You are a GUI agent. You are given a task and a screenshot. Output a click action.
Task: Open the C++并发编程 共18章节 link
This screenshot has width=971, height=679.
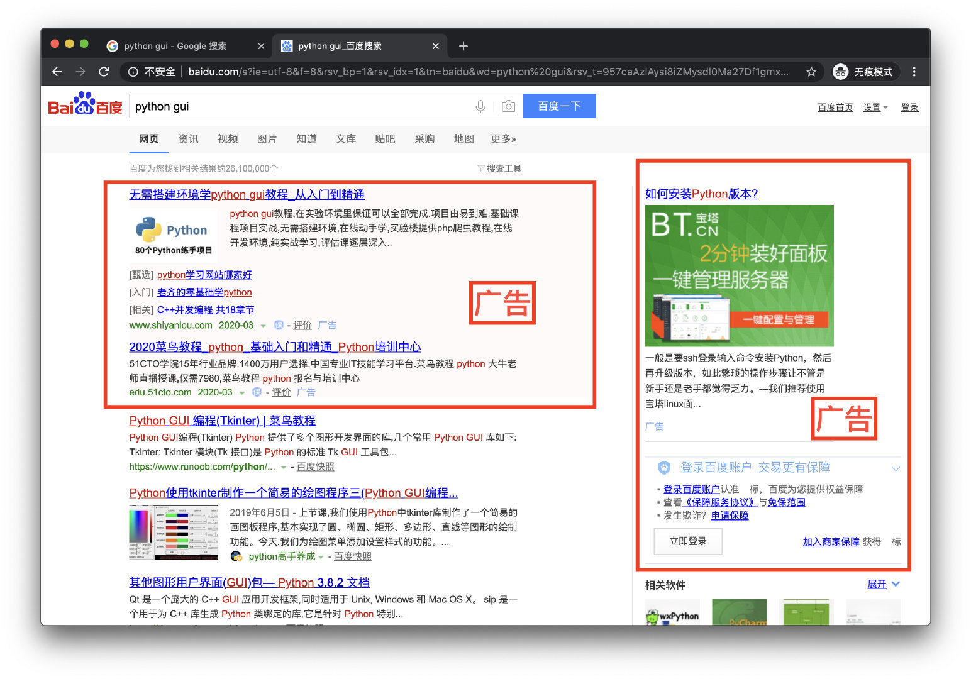click(206, 310)
